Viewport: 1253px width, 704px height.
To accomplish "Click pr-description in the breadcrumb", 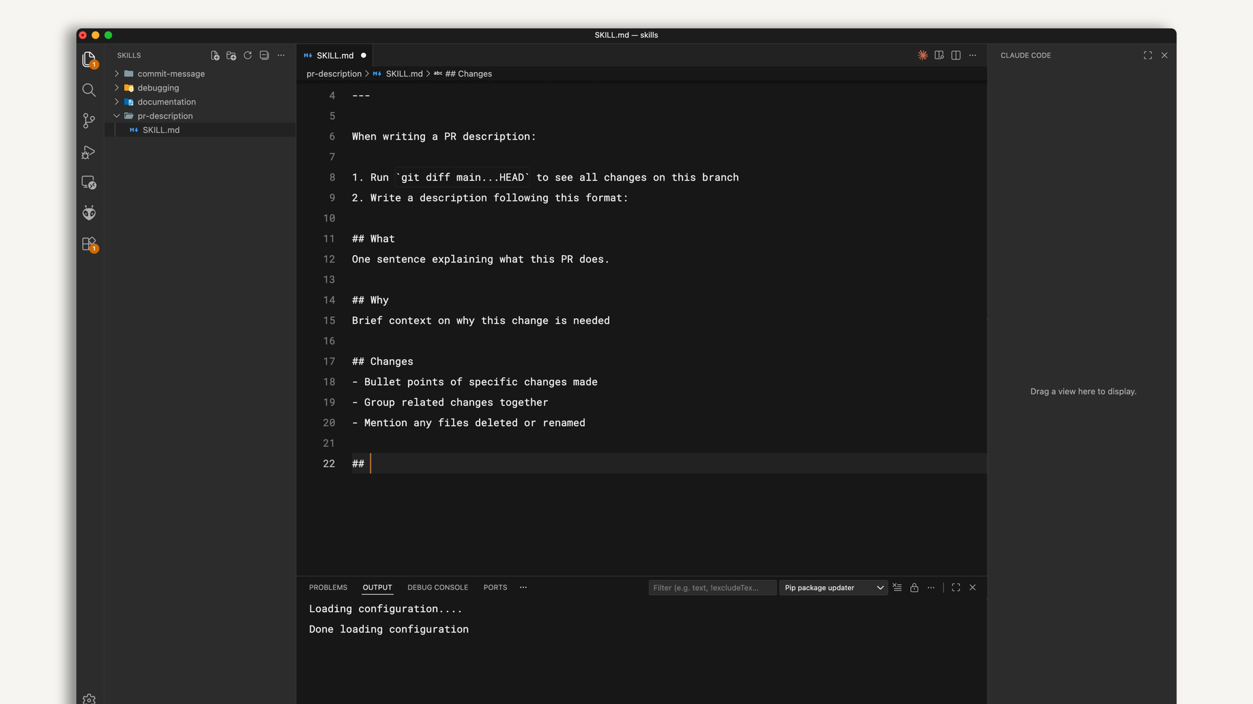I will [x=333, y=74].
